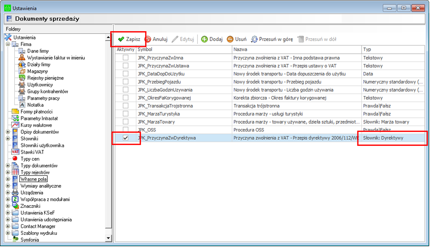Screen dimensions: 430x247
Task: Enable the JPK_PrzyczynaZwInna active checkbox
Action: (x=126, y=58)
